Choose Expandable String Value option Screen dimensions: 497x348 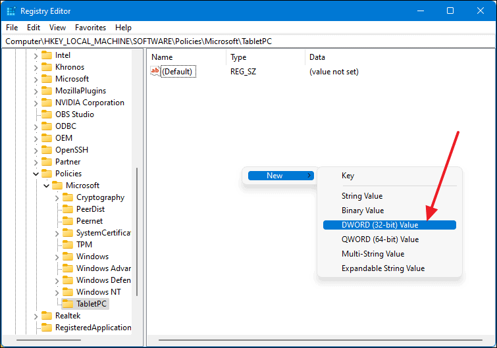click(390, 268)
